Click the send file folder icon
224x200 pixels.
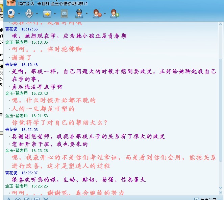tap(47, 14)
